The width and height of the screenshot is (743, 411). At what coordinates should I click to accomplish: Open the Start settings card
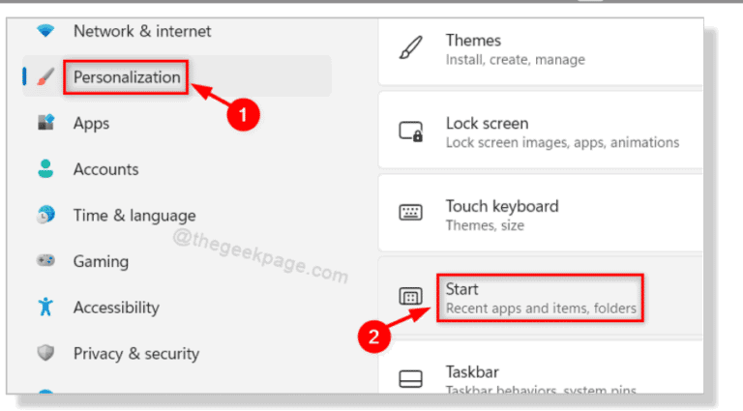(x=541, y=296)
